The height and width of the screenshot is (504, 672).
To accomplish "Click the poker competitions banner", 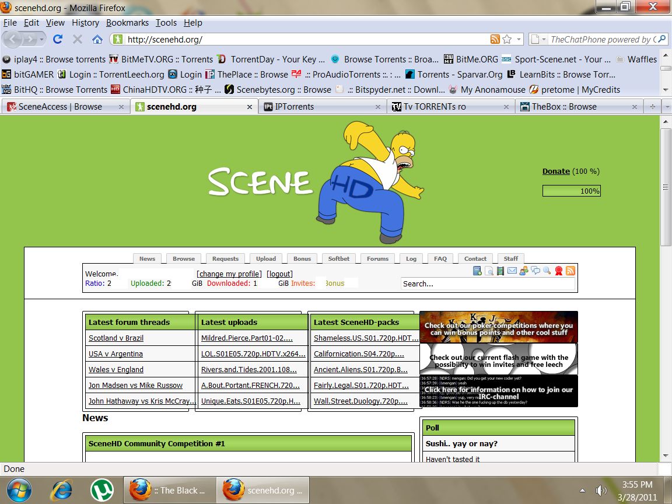I will 498,327.
